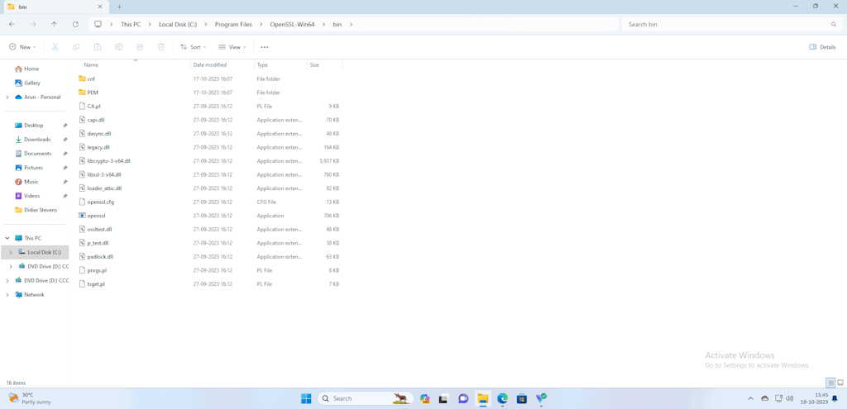The width and height of the screenshot is (847, 409).
Task: Open Windows Start menu
Action: tap(306, 398)
